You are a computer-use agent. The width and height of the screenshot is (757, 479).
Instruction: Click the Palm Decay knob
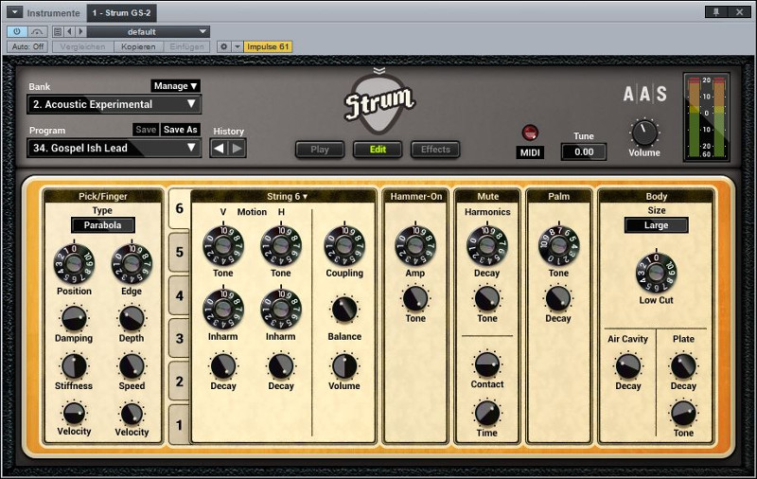558,298
